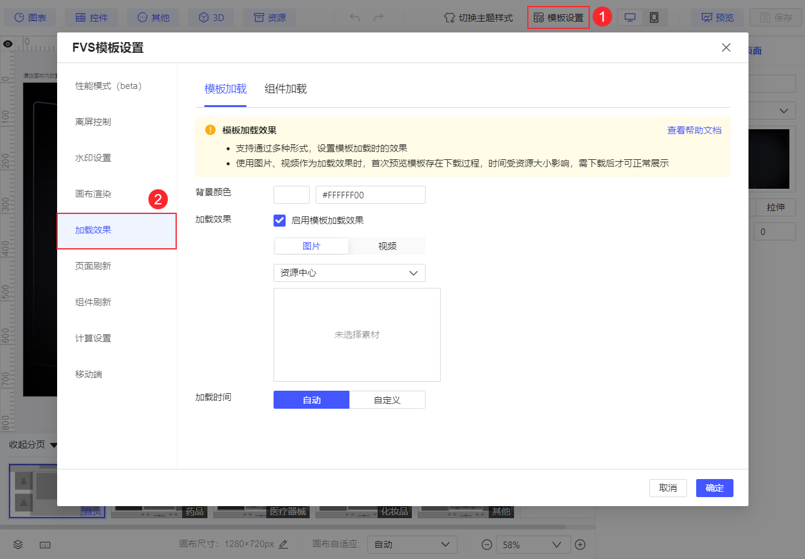Image resolution: width=805 pixels, height=559 pixels.
Task: Open the layers stack icon
Action: [18, 545]
